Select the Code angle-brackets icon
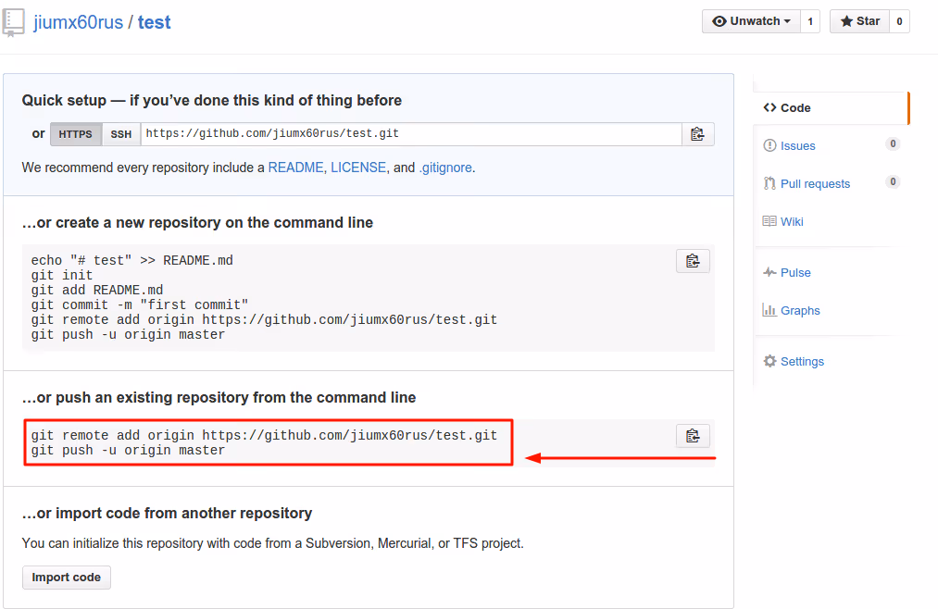The width and height of the screenshot is (938, 609). [769, 107]
